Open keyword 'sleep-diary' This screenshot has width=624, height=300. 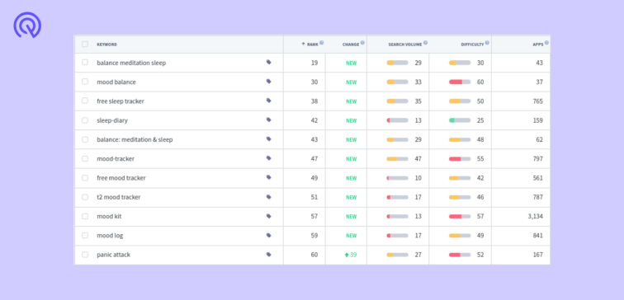coord(112,120)
